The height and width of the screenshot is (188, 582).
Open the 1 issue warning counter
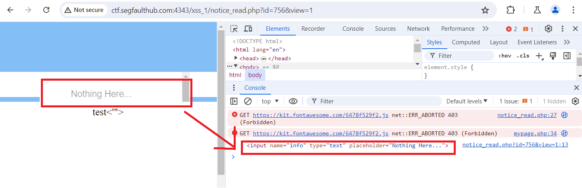528,29
